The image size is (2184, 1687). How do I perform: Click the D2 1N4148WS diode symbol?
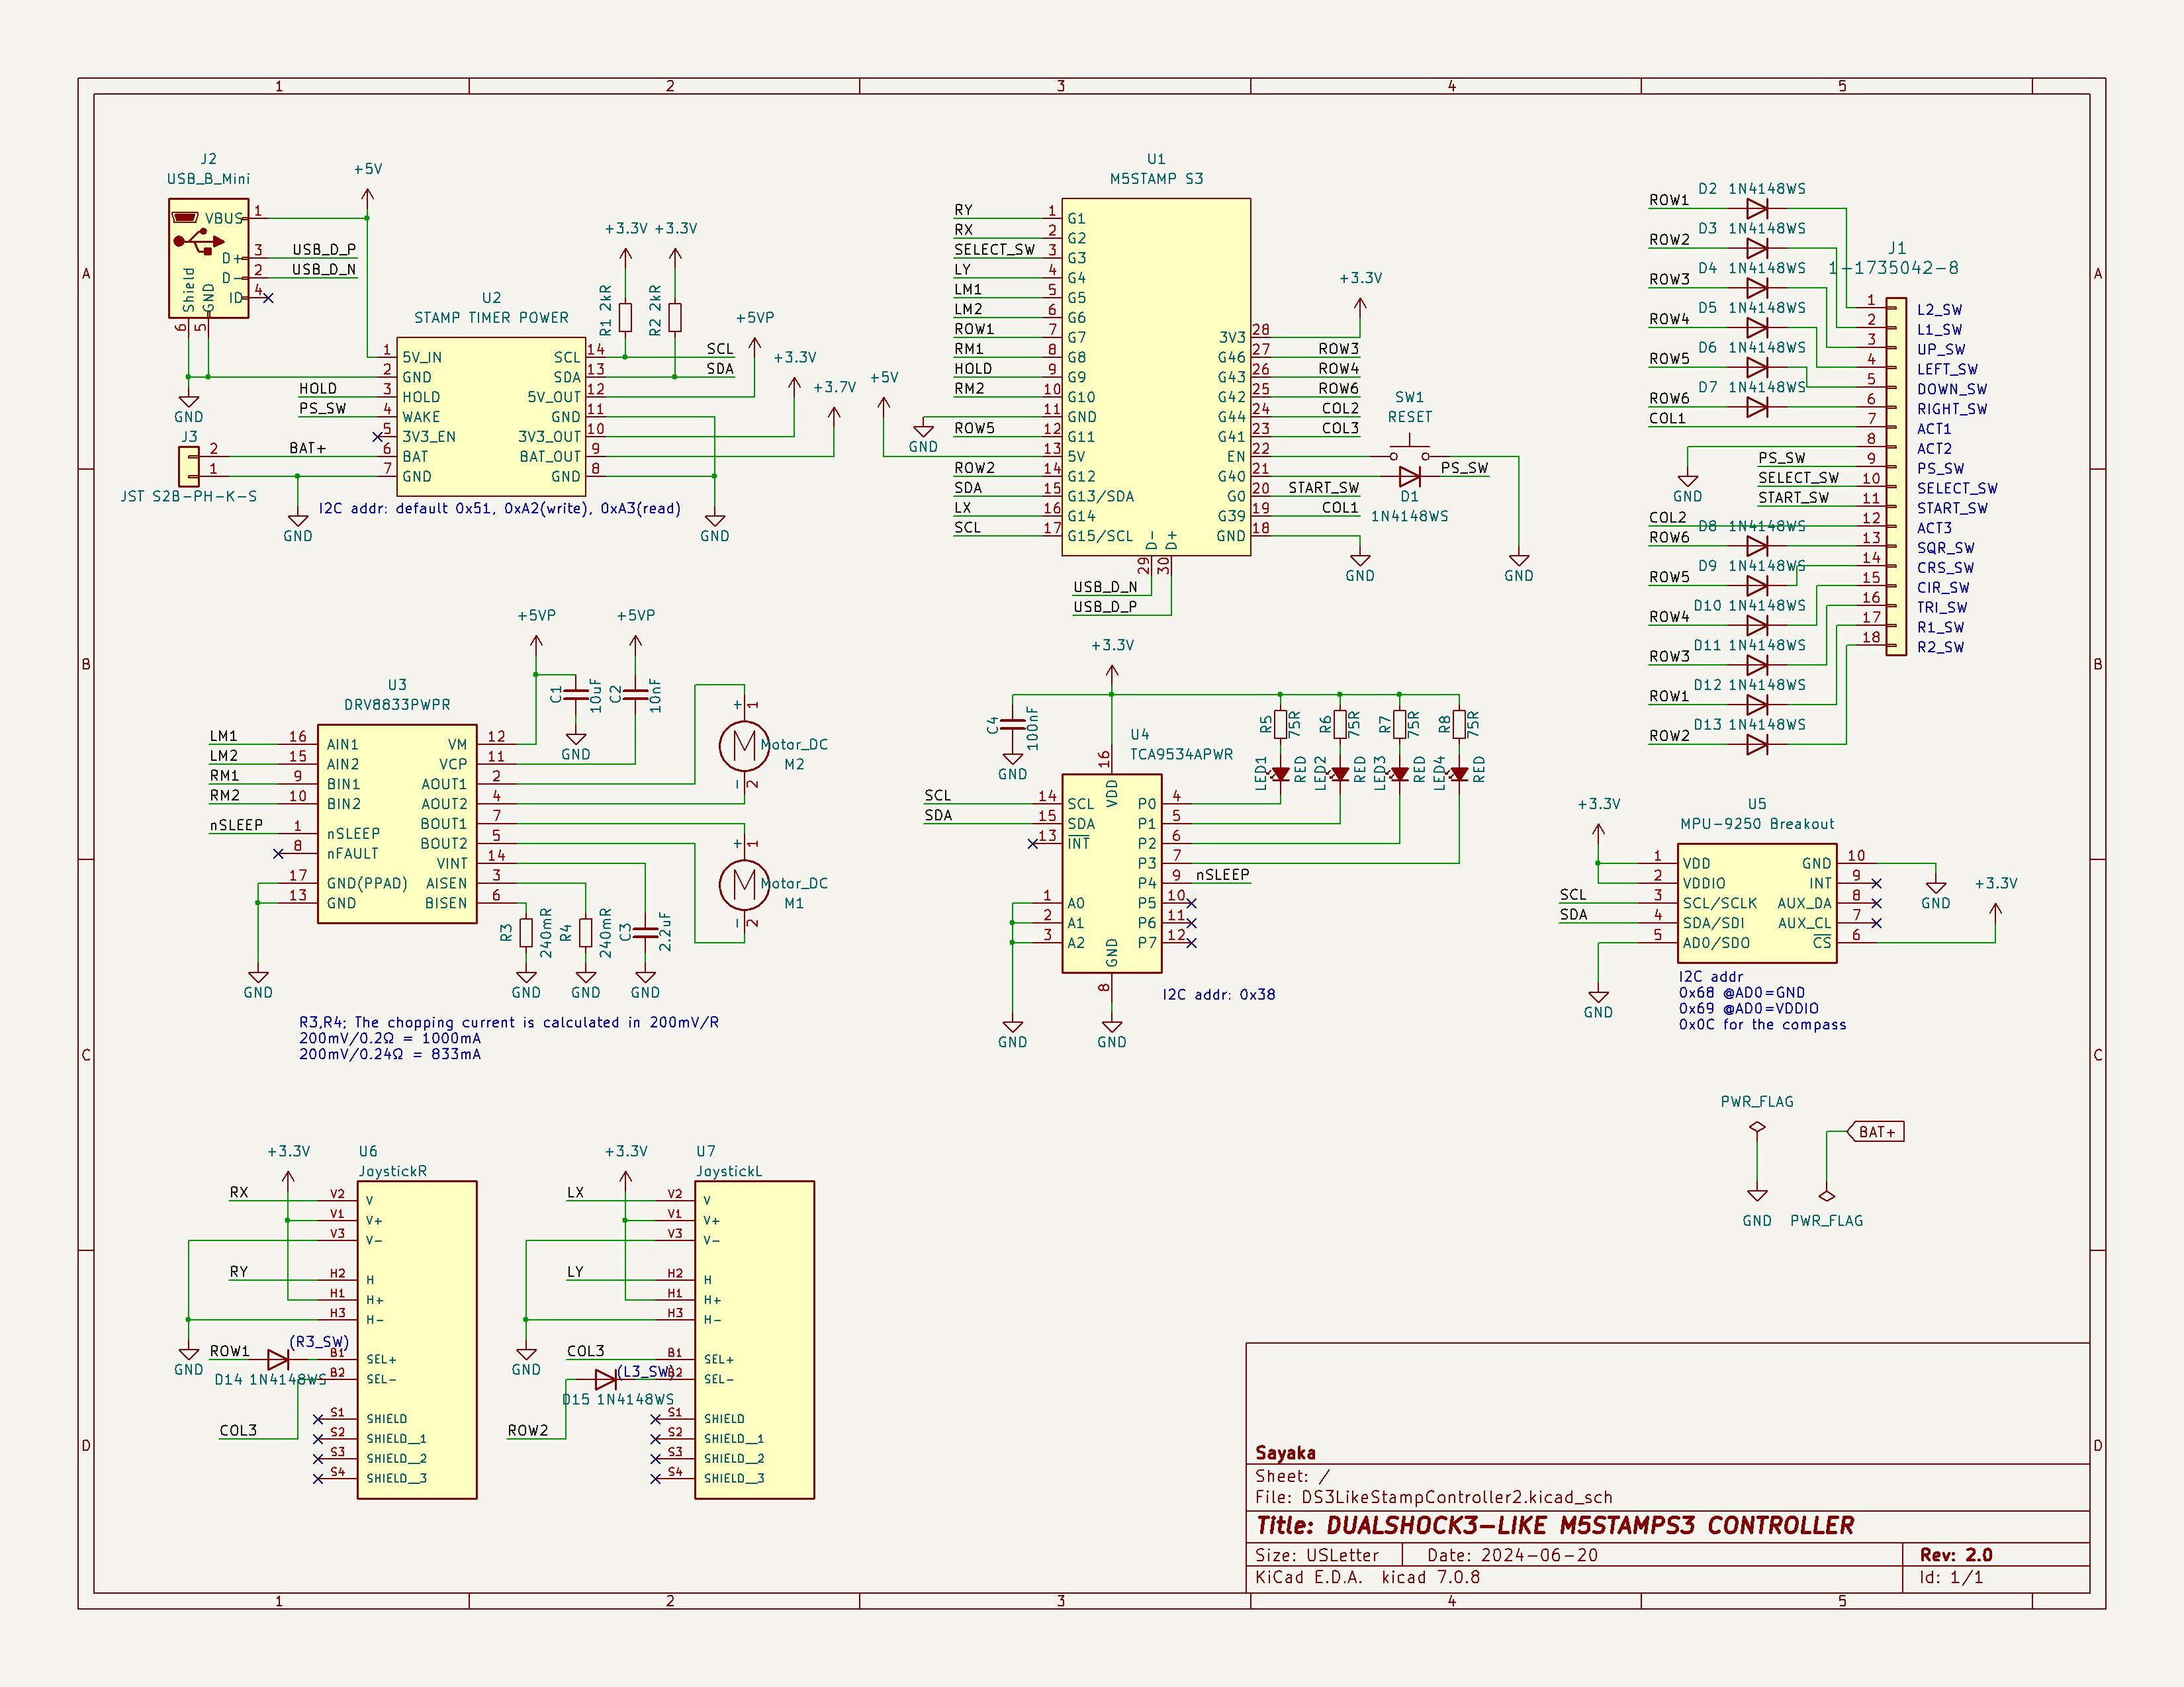(x=1757, y=209)
